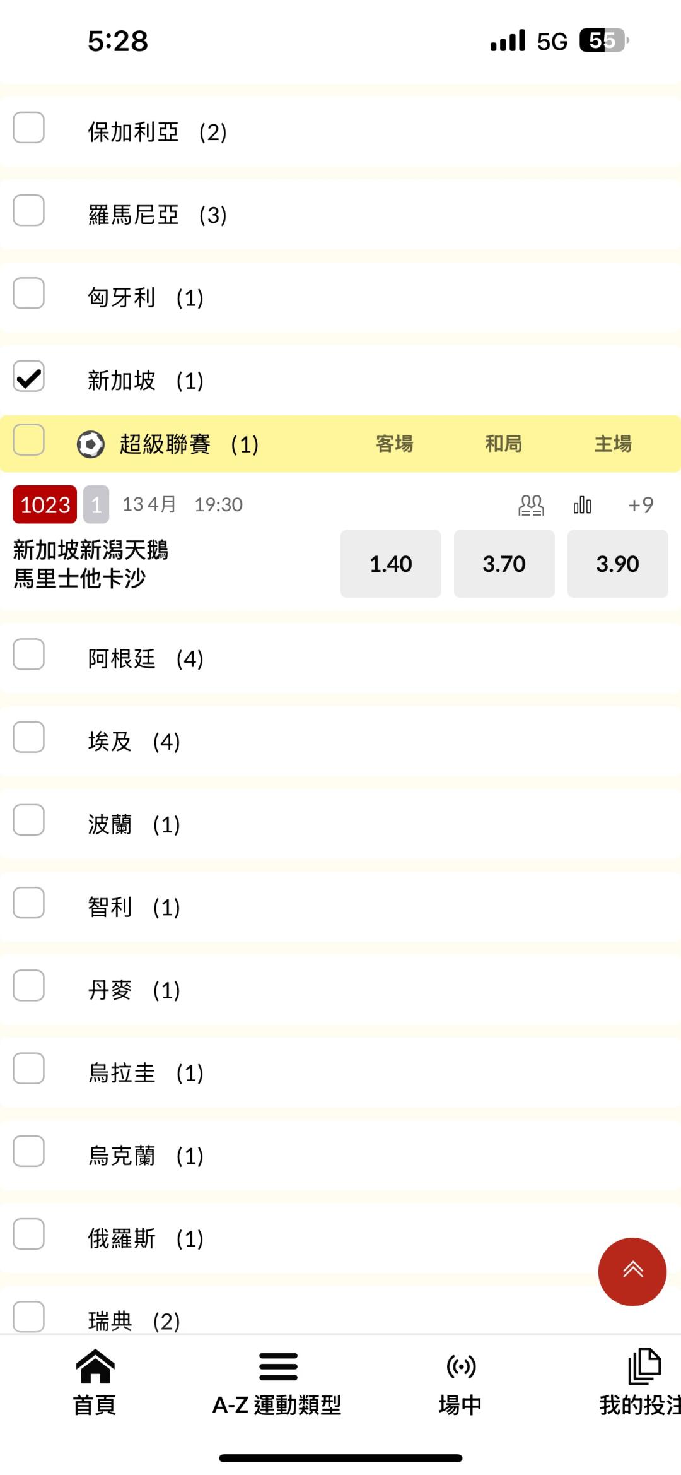Viewport: 681px width, 1475px height.
Task: Expand the 阿根廷 (4) country row
Action: coord(145,659)
